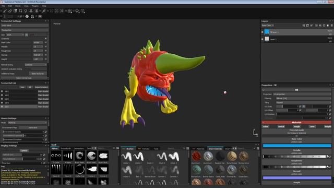This screenshot has height=188, width=334.
Task: Toggle the color channel in Material
Action: tap(266, 126)
